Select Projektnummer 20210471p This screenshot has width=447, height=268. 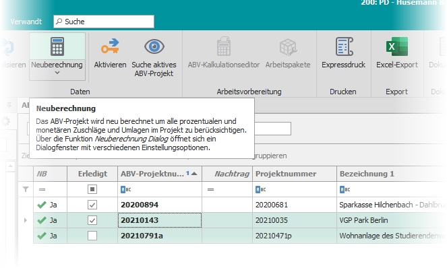coord(295,236)
